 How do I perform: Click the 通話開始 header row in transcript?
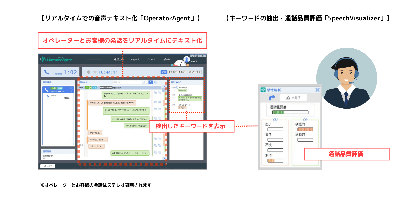[x=120, y=88]
